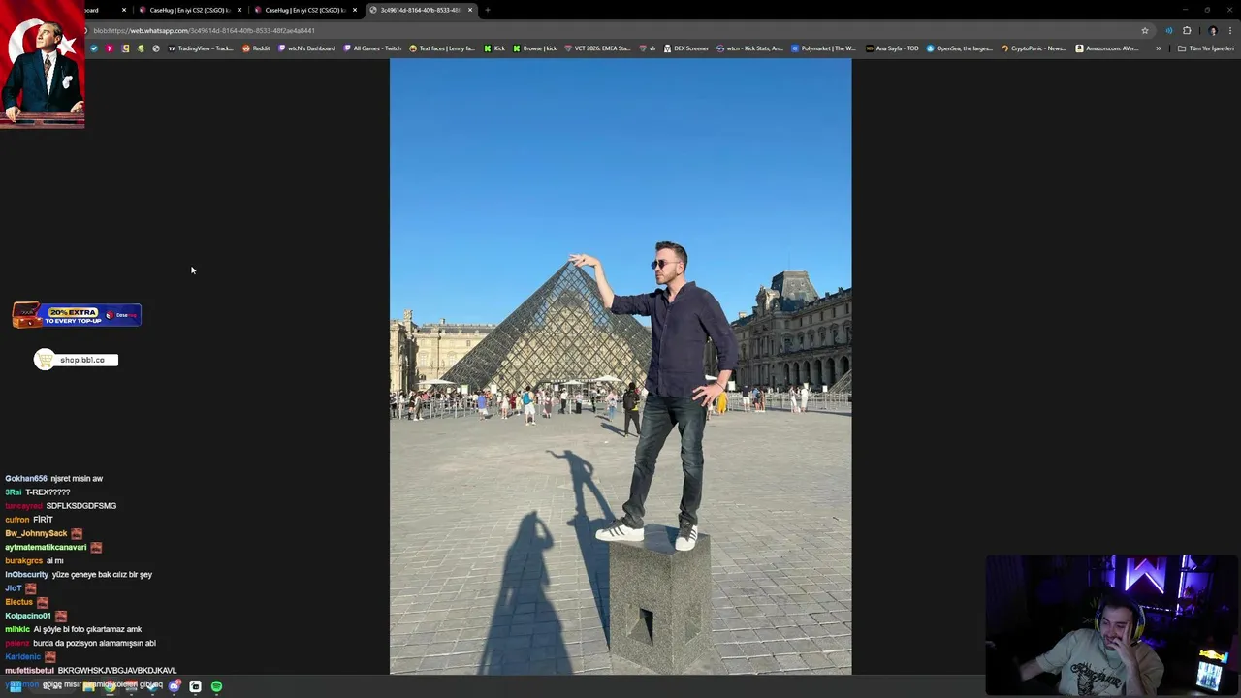This screenshot has height=698, width=1241.
Task: Click chat username Gokhan656
Action: [26, 478]
